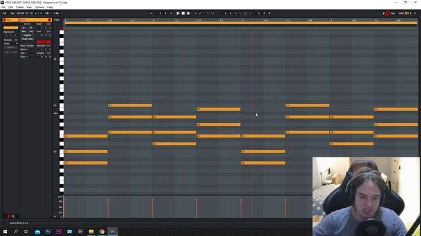Screen dimensions: 421x236
Task: Open the View menu
Action: click(x=29, y=7)
